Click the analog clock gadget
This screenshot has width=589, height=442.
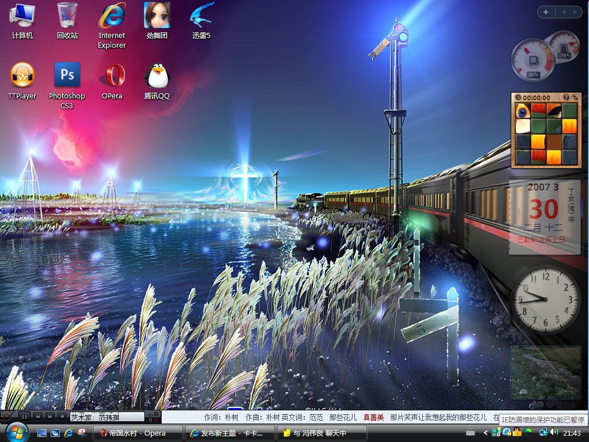click(545, 299)
